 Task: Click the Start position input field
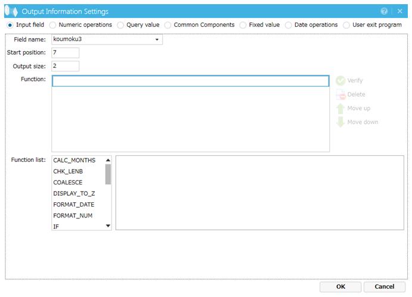[x=66, y=52]
